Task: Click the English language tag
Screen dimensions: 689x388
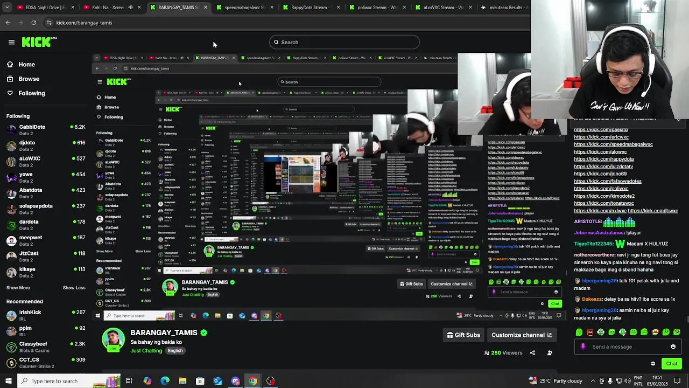Action: 175,351
